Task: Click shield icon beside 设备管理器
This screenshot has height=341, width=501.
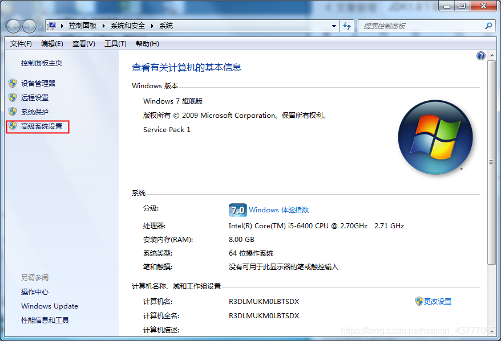Action: pyautogui.click(x=13, y=83)
